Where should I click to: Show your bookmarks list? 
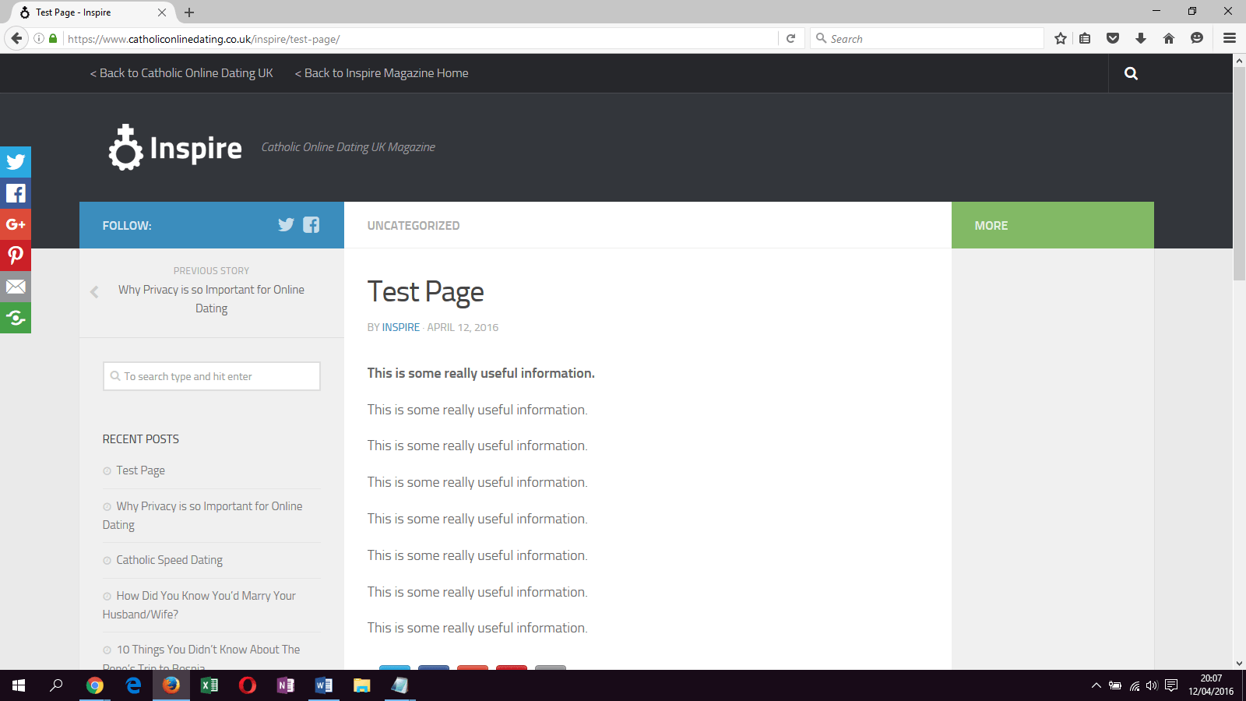pos(1085,38)
